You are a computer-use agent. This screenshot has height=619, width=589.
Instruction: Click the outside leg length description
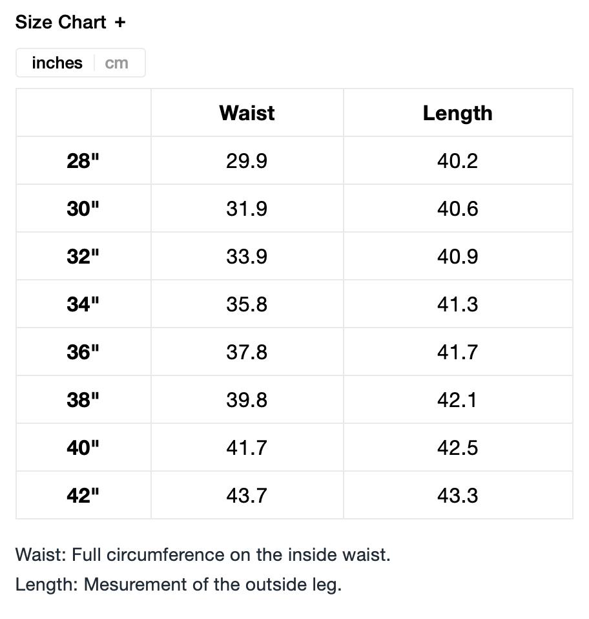pos(178,585)
